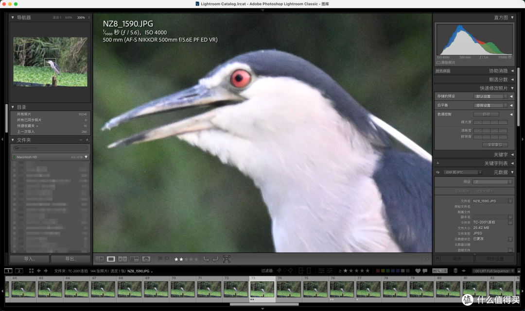Flag photo as pick

pos(160,259)
